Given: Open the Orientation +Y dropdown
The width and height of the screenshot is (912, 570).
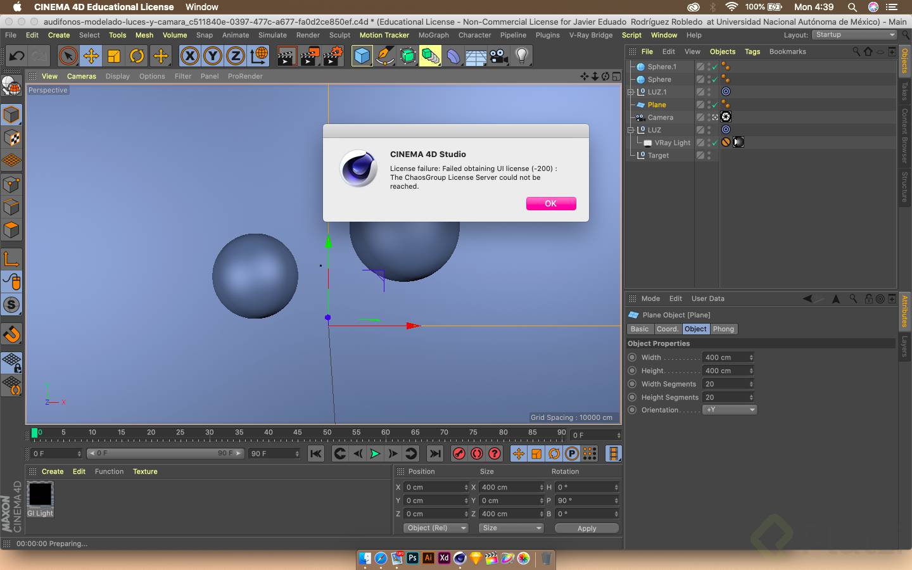Looking at the screenshot, I should (730, 410).
